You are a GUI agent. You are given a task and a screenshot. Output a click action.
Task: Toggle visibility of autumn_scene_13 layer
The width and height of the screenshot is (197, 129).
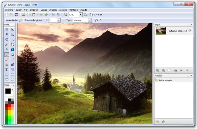point(190,31)
